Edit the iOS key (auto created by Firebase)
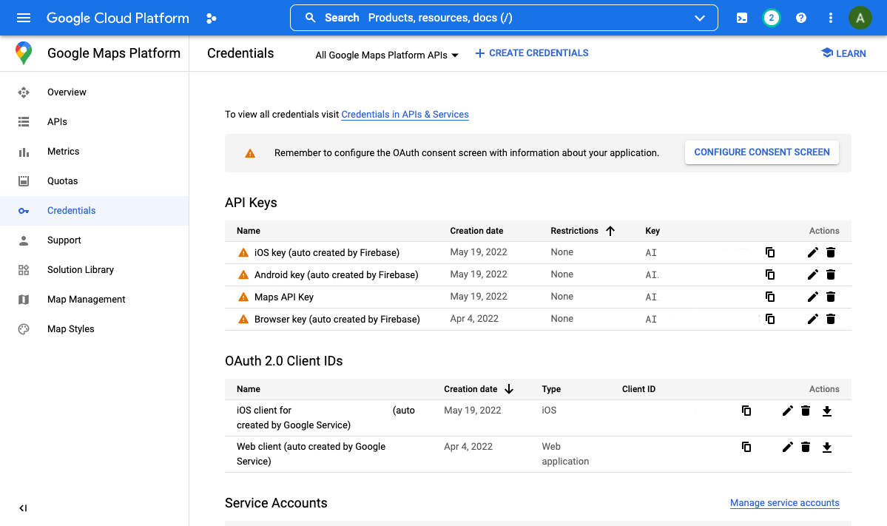 tap(813, 252)
